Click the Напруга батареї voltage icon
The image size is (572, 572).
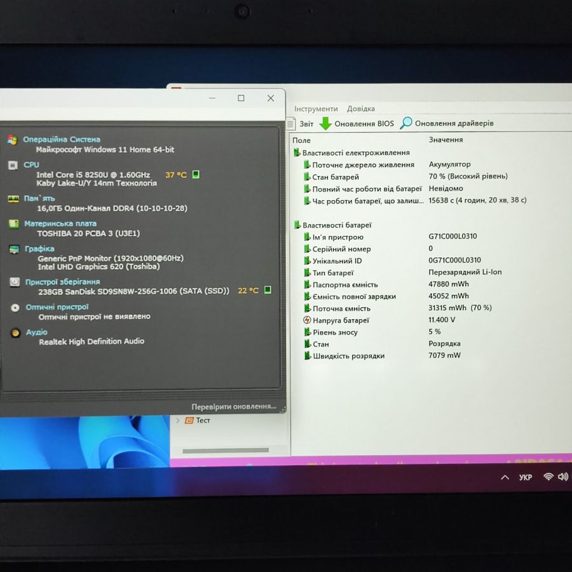(307, 320)
